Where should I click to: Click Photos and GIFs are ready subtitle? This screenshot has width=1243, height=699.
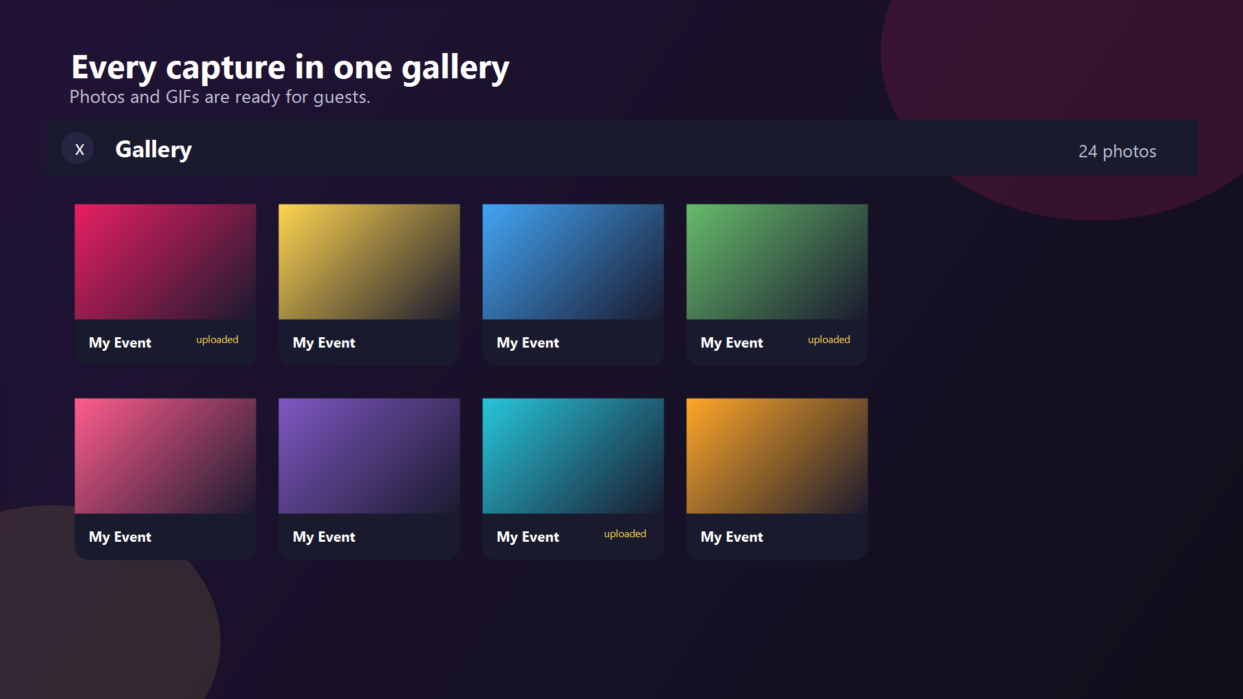tap(220, 97)
